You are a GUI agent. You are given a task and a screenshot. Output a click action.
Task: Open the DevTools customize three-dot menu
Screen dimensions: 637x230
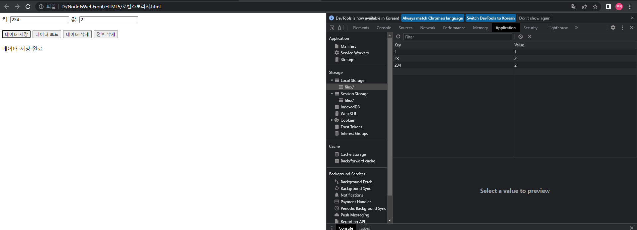click(622, 28)
